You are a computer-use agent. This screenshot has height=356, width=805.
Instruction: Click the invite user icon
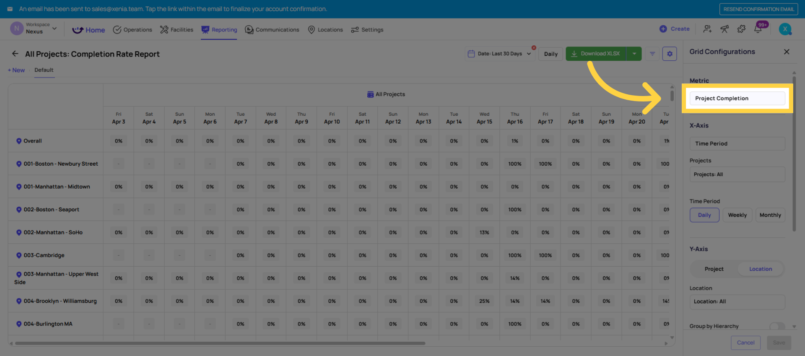pos(708,29)
